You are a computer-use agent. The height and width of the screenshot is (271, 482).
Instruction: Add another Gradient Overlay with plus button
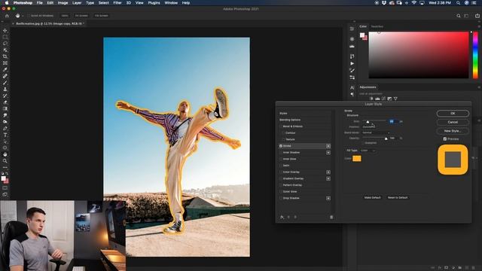tap(328, 178)
